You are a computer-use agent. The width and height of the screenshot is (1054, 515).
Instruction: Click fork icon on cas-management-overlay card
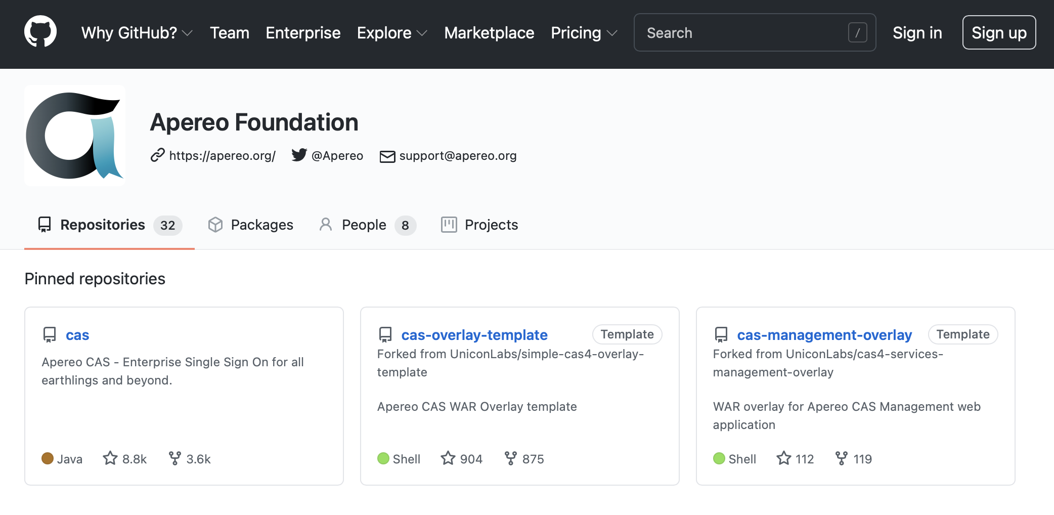[x=841, y=458]
